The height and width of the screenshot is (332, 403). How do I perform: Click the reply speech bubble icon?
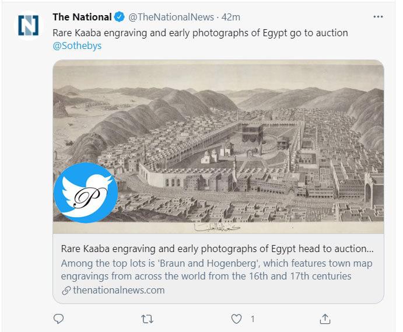58,319
